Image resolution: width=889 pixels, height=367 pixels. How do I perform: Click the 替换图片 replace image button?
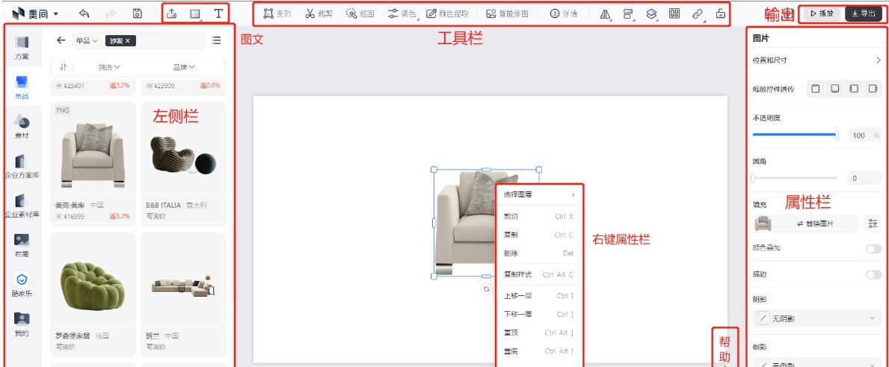816,223
